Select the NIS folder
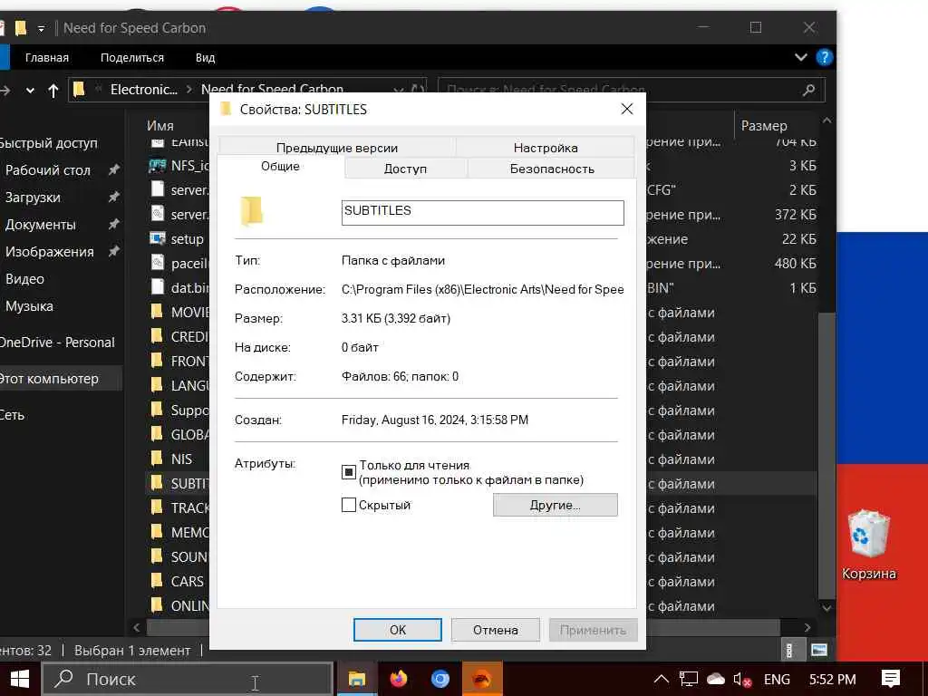 tap(181, 459)
